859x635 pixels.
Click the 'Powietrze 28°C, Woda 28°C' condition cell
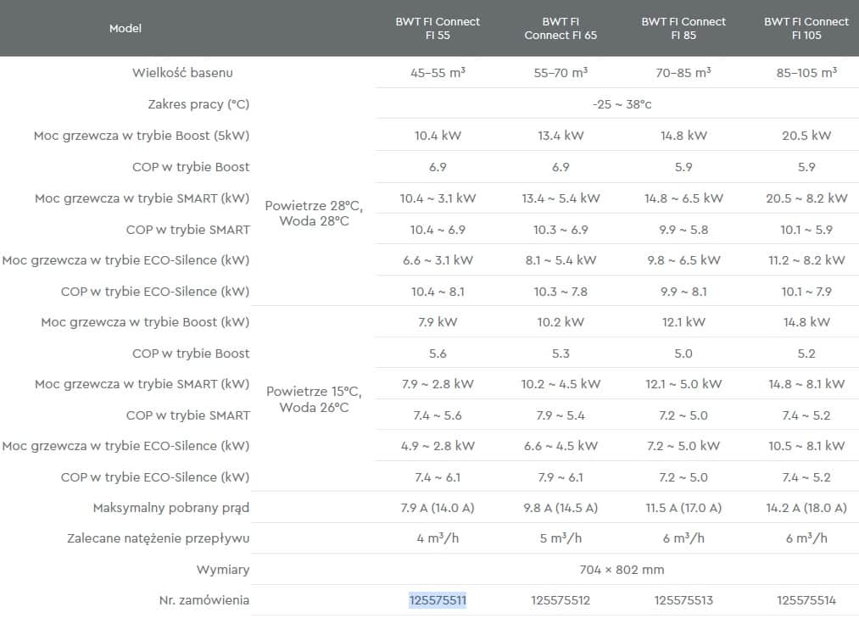point(314,213)
